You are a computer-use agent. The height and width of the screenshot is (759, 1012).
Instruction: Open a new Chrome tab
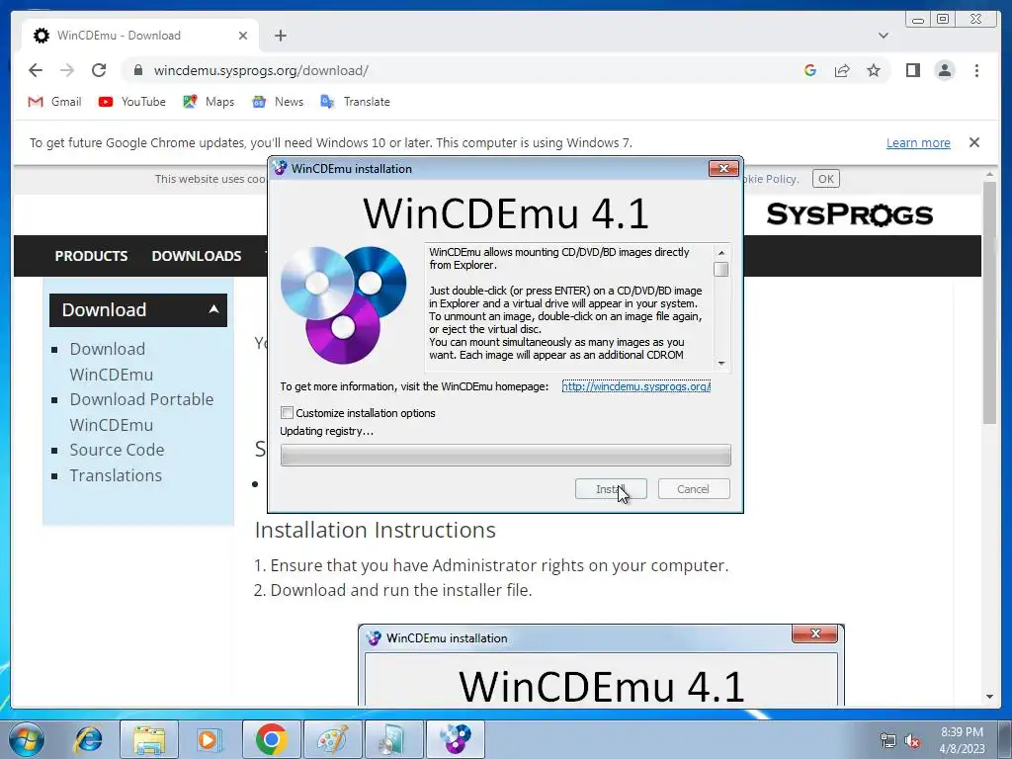click(280, 36)
